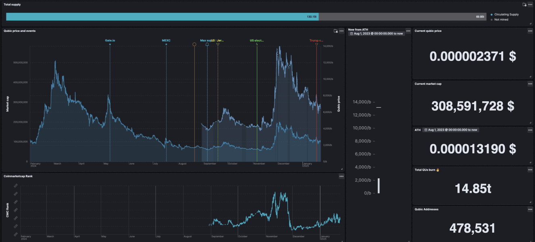The height and width of the screenshot is (242, 535).
Task: Click Total supply panel title
Action: [12, 4]
